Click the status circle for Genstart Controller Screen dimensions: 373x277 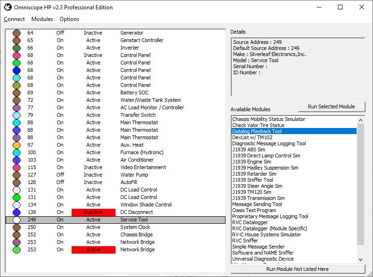17,40
